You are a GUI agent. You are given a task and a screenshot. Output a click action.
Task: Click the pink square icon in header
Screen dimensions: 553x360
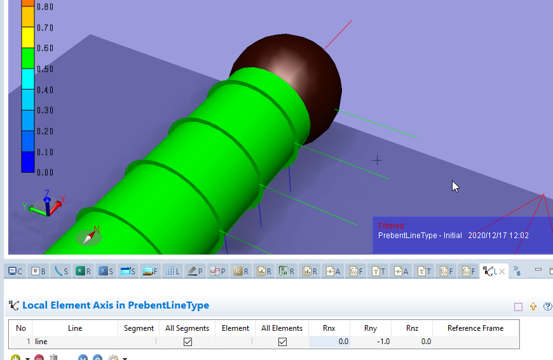[x=518, y=307]
